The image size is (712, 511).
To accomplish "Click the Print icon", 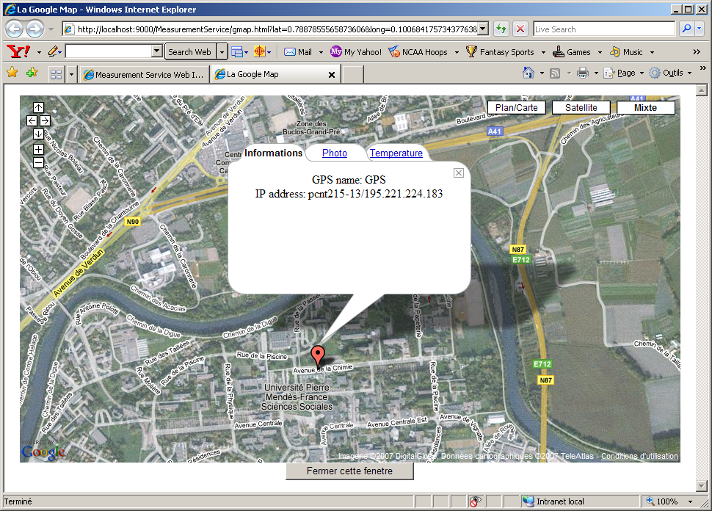I will (x=583, y=73).
